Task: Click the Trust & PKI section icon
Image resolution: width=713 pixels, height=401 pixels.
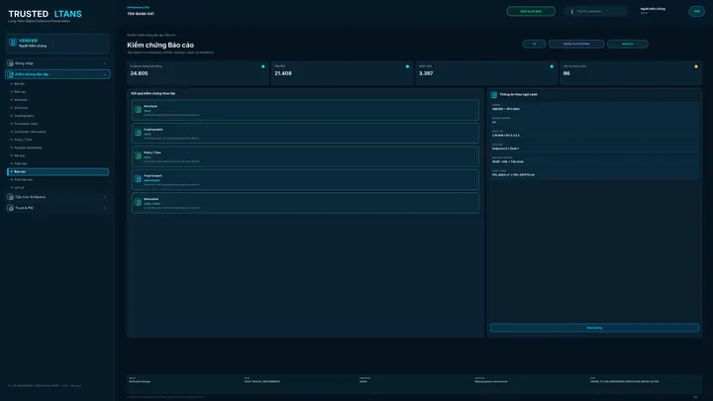Action: pyautogui.click(x=11, y=208)
